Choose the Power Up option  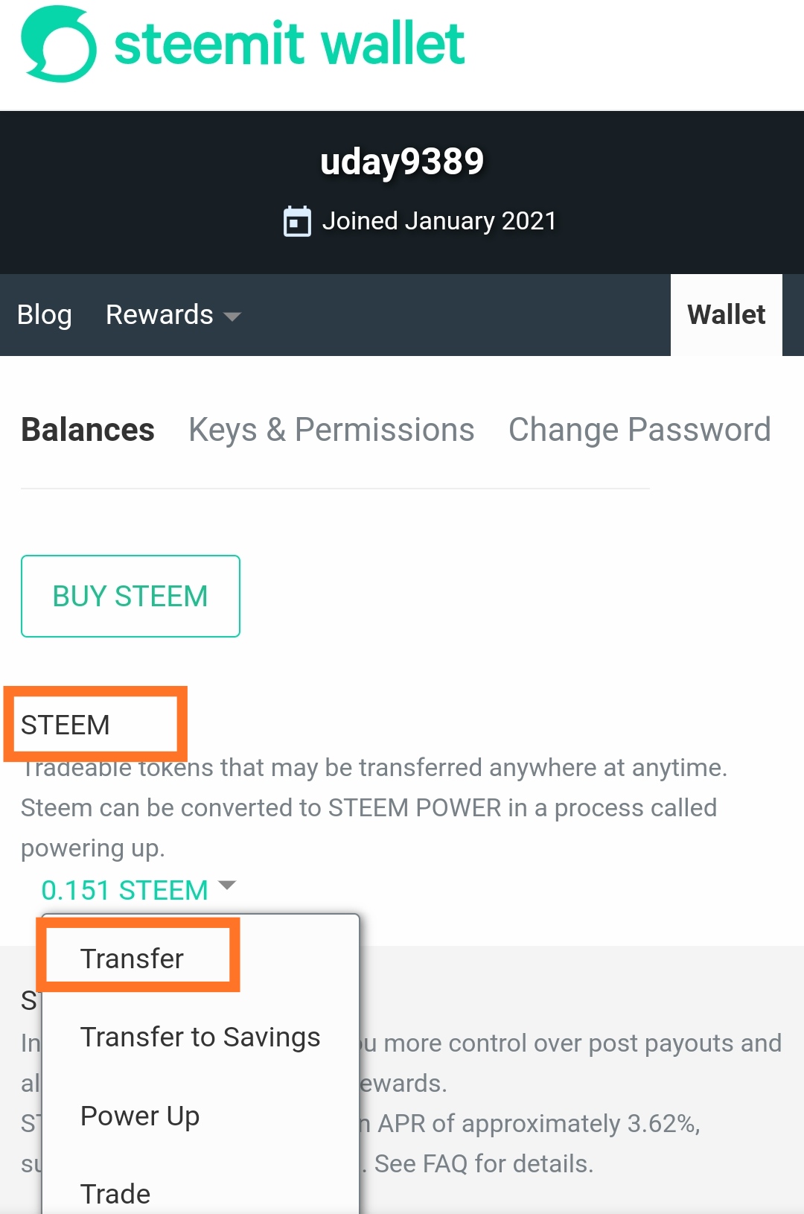(140, 1116)
